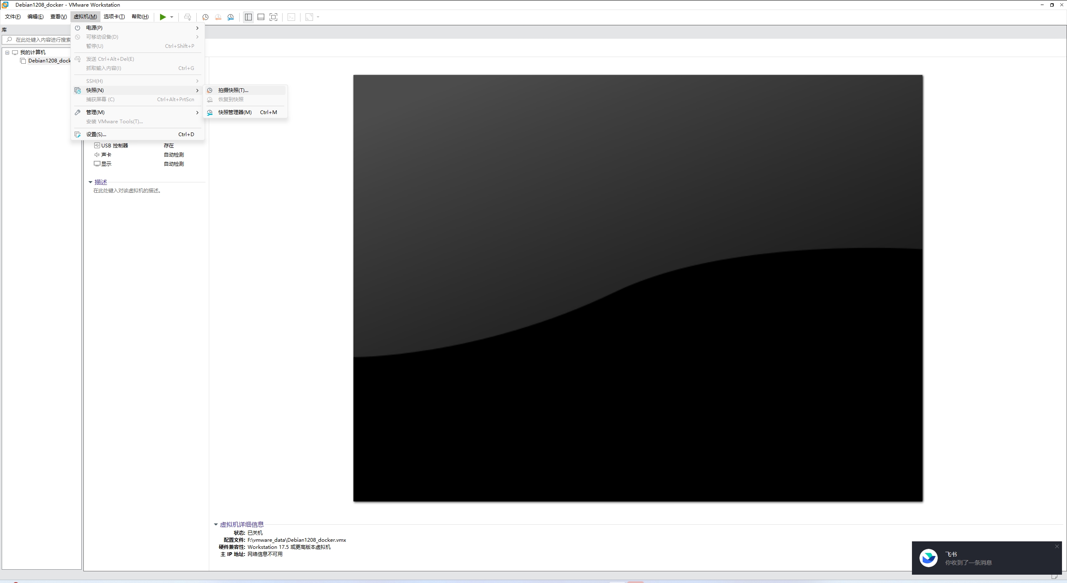
Task: Collapse the 我的计算机 tree node
Action: point(7,52)
